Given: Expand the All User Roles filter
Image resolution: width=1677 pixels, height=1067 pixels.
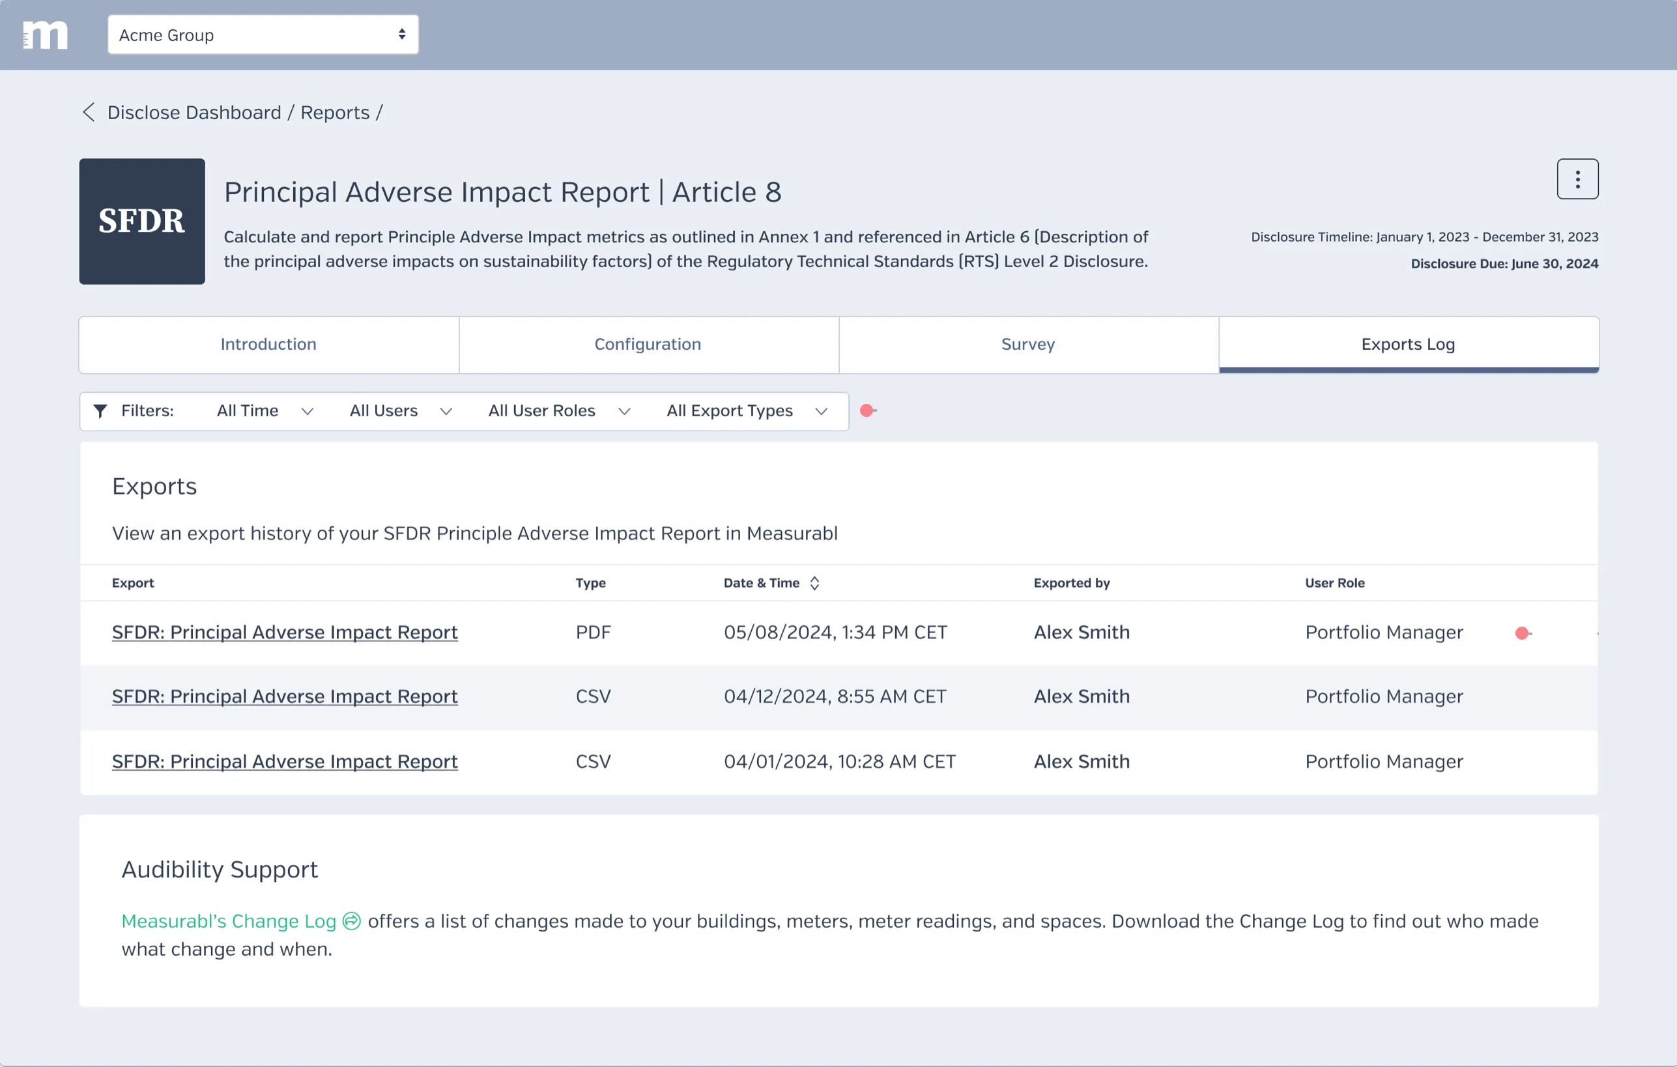Looking at the screenshot, I should pyautogui.click(x=559, y=411).
